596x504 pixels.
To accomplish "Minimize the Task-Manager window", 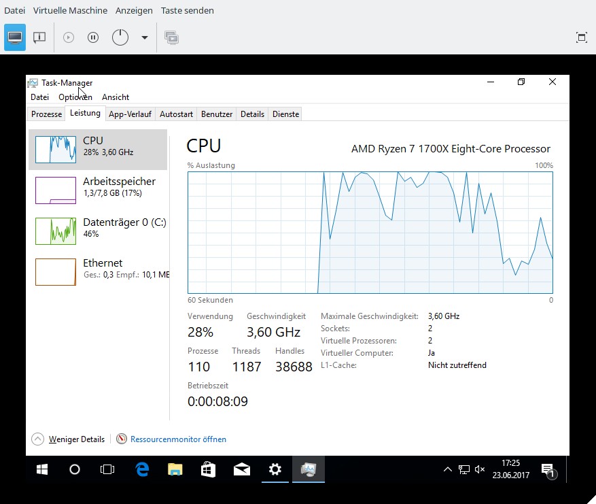I will click(491, 82).
